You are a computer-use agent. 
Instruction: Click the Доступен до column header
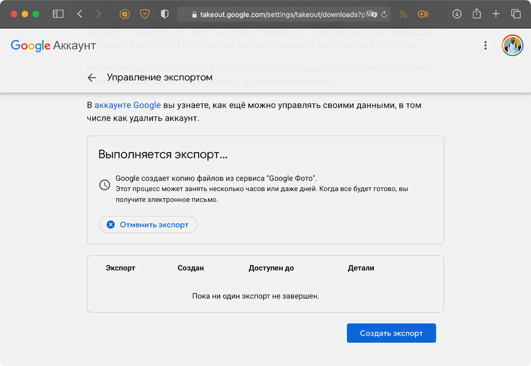271,268
